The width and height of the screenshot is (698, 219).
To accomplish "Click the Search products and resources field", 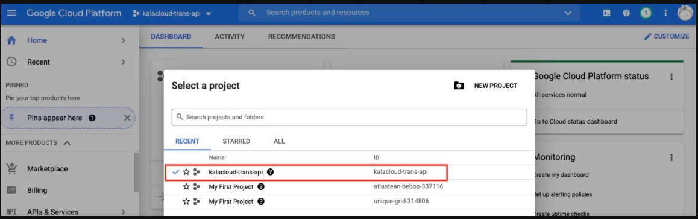I will (409, 13).
